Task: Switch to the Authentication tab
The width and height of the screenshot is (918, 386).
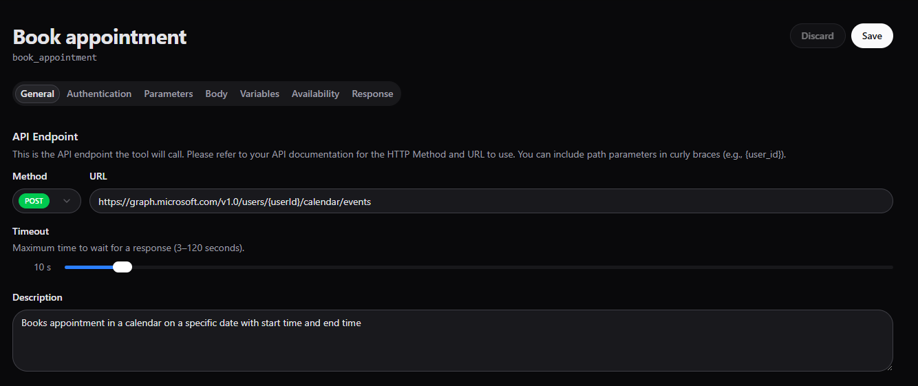Action: tap(99, 94)
